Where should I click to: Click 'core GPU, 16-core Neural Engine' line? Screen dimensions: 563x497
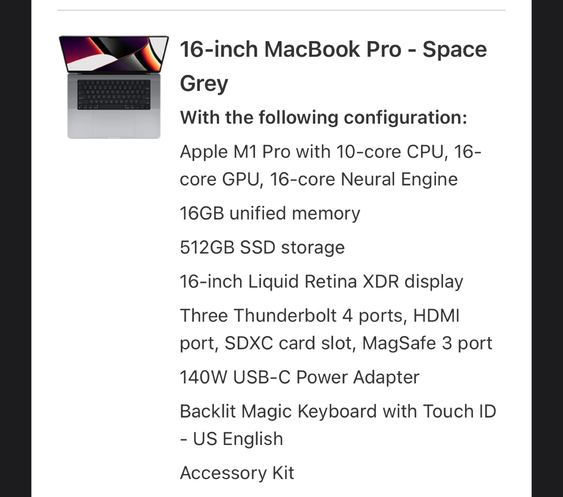point(318,179)
